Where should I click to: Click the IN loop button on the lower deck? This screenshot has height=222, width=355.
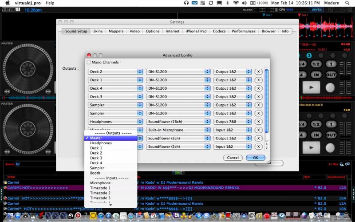point(316,135)
